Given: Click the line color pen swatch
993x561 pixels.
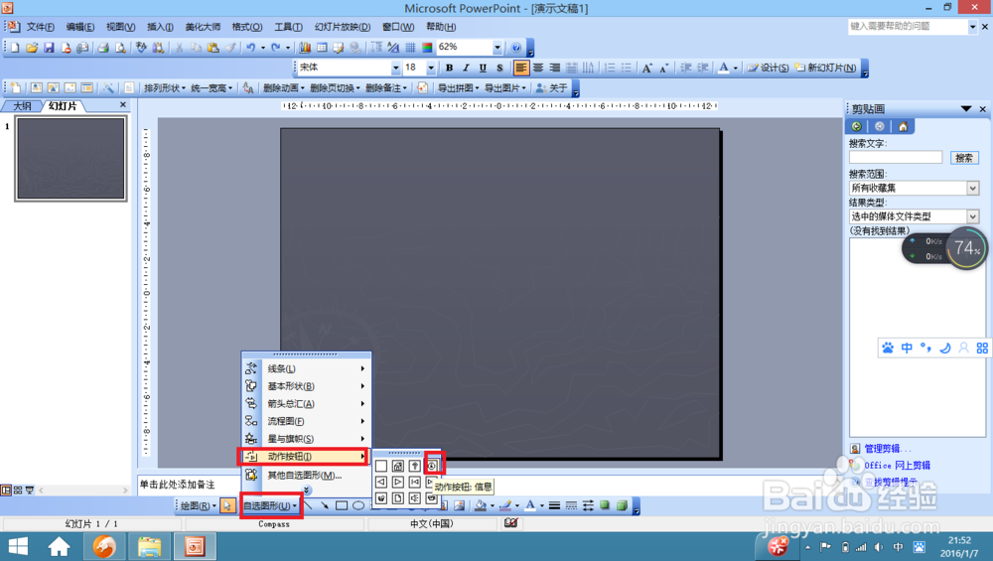Looking at the screenshot, I should (x=505, y=505).
